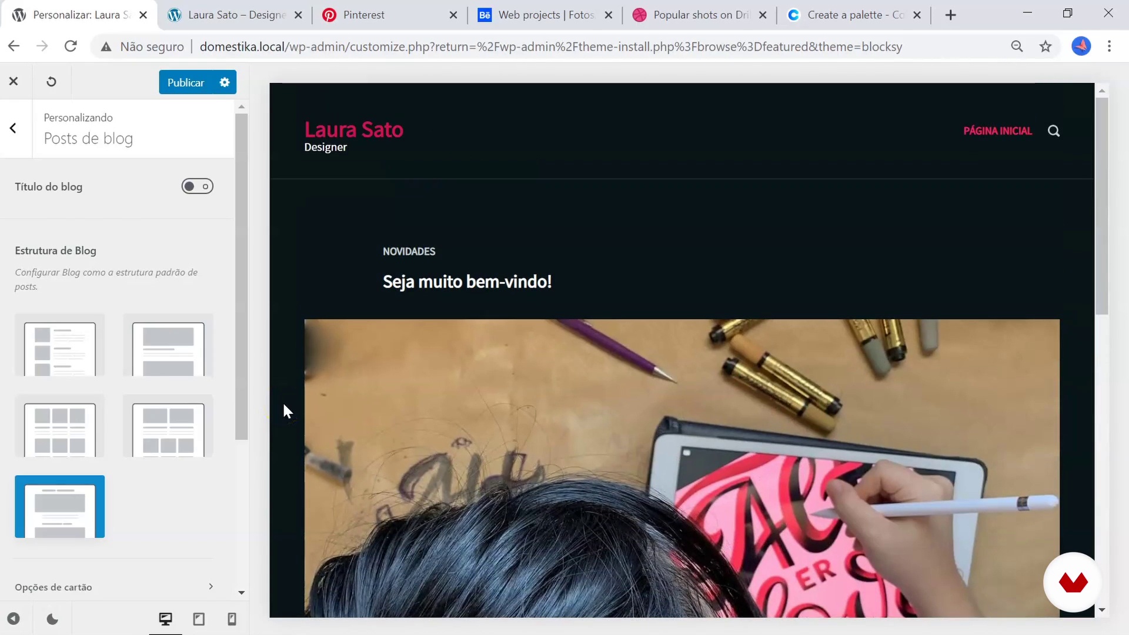Select the three-column grid blog layout
Viewport: 1129px width, 635px height.
[60, 426]
